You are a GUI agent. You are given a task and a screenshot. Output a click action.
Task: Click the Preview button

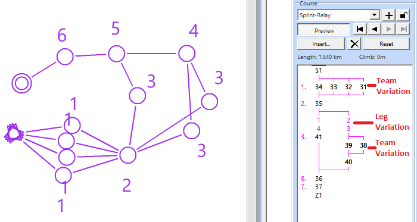[323, 30]
